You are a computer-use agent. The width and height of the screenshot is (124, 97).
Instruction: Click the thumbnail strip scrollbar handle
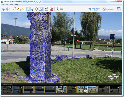(x=21, y=94)
